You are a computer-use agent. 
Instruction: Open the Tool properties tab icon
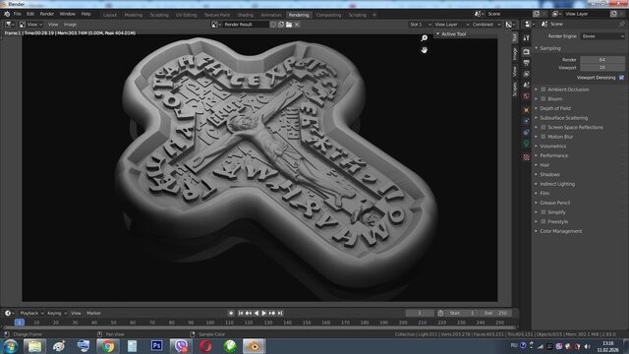point(527,38)
